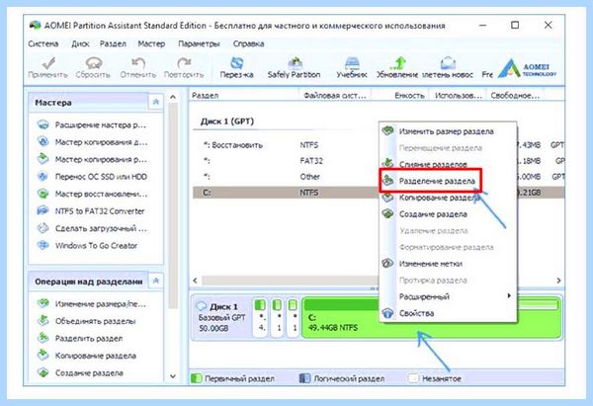
Task: Open Сделать загрузочный media wizard
Action: click(92, 228)
